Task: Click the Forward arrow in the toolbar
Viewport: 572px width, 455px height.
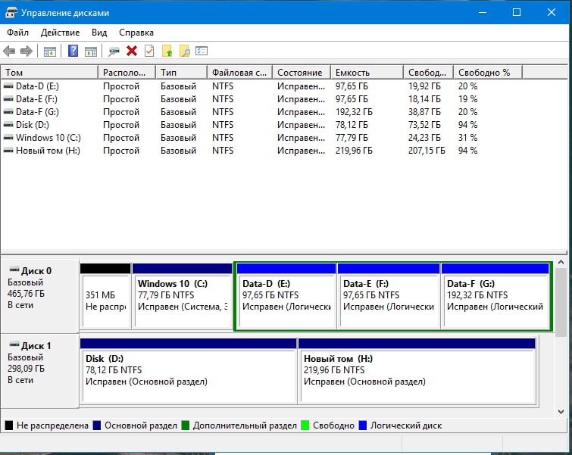Action: 27,51
